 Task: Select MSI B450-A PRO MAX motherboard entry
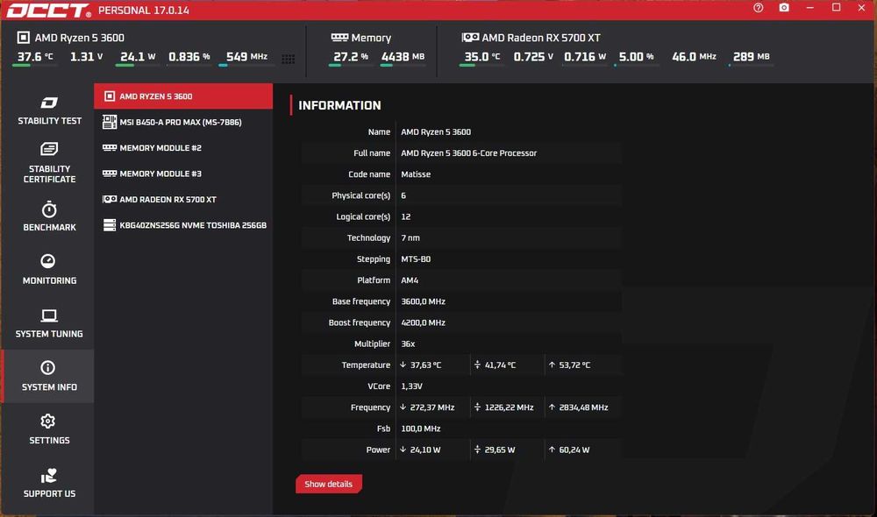coord(183,122)
